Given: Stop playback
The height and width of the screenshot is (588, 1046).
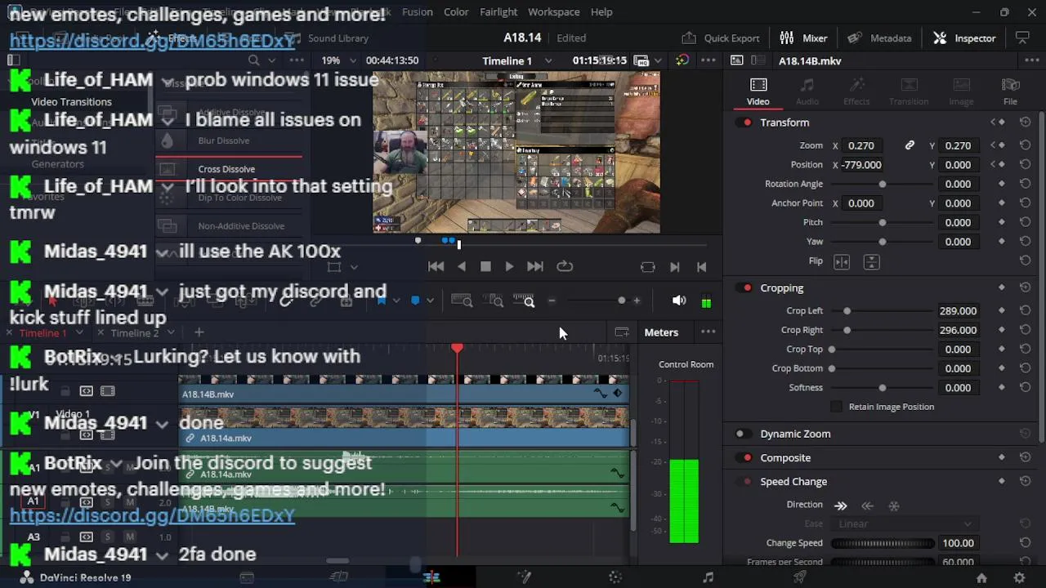Looking at the screenshot, I should pos(485,266).
